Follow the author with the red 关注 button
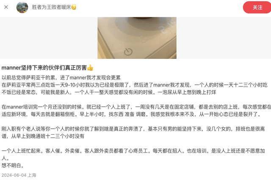 coord(257,7)
